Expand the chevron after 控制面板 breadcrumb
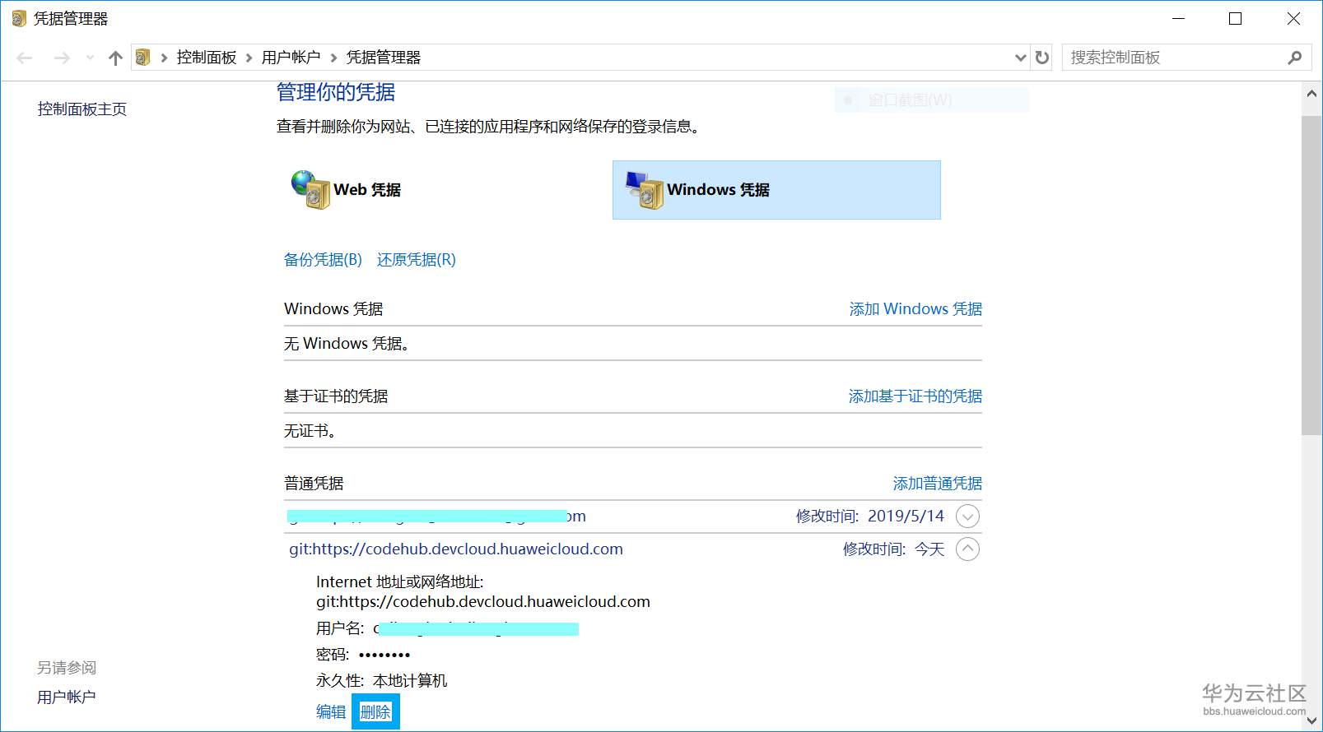The width and height of the screenshot is (1323, 732). pyautogui.click(x=249, y=58)
